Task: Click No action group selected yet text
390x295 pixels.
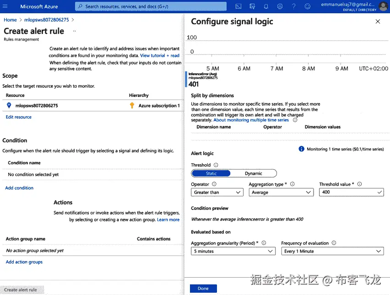Action: pos(35,251)
